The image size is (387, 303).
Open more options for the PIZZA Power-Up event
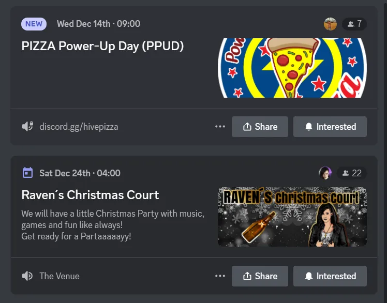(220, 127)
